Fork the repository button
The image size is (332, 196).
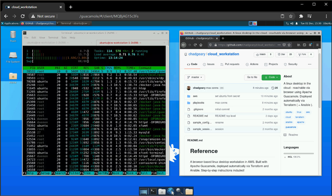[x=302, y=54]
